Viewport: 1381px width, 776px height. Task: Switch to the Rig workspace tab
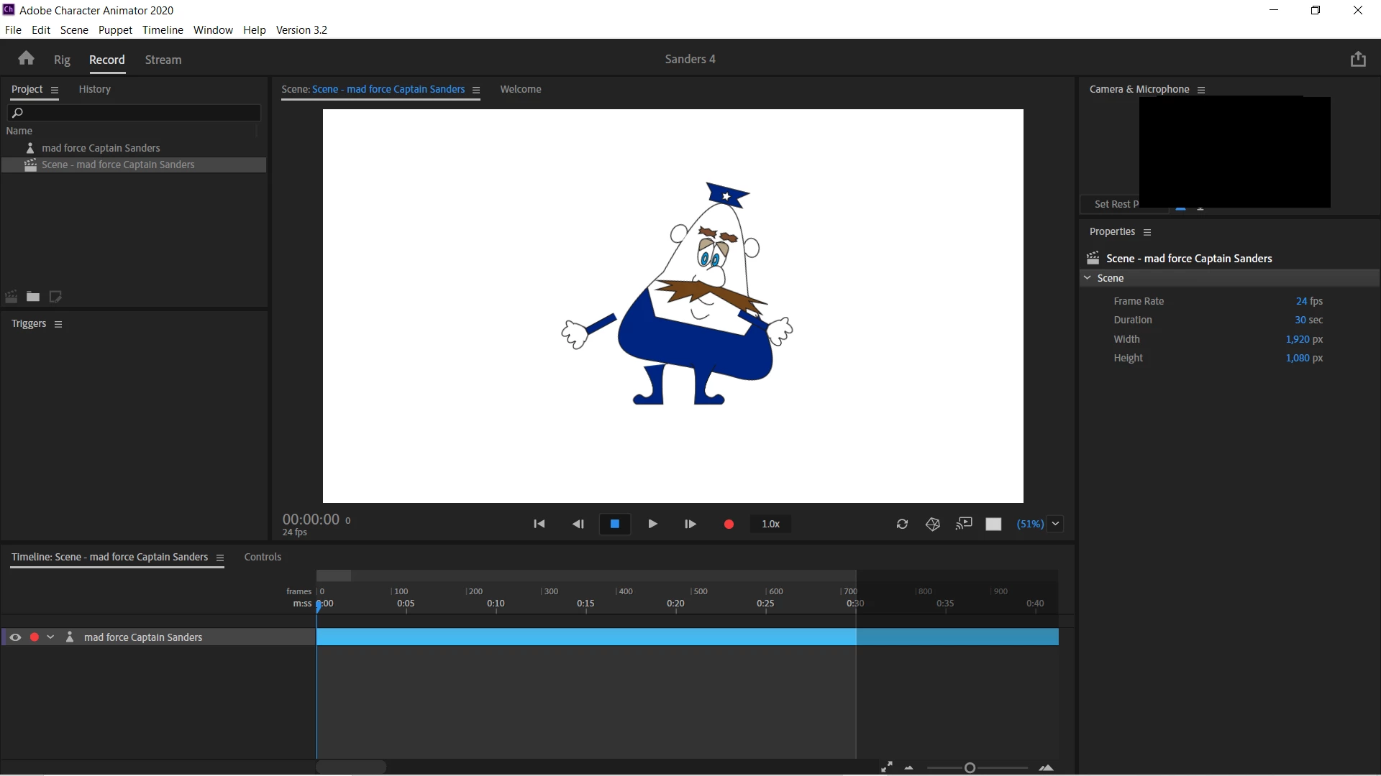pos(62,60)
